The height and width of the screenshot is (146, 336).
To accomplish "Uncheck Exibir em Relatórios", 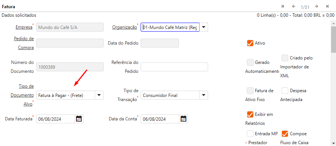I will click(x=250, y=114).
